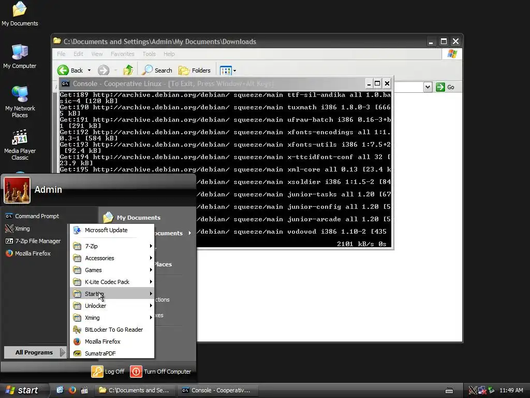This screenshot has width=530, height=398.
Task: Expand the Xming program folder
Action: 112,318
